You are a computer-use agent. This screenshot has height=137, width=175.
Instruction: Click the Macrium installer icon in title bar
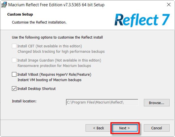point(4,5)
